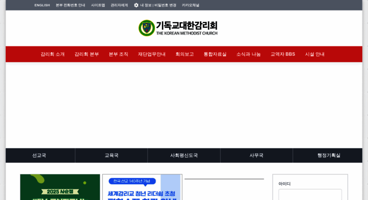368x200 pixels.
Task: Select the 사회평신도국 department tab
Action: click(184, 155)
